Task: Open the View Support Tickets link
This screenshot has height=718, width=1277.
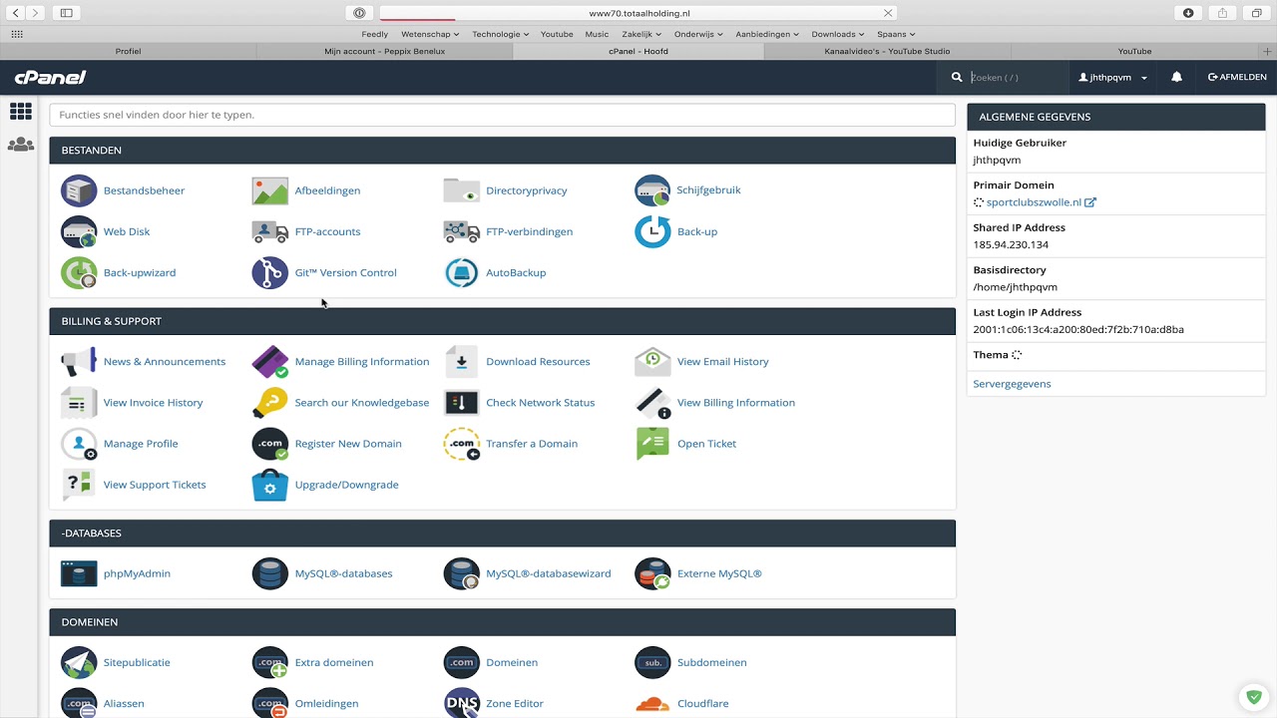Action: pyautogui.click(x=155, y=485)
